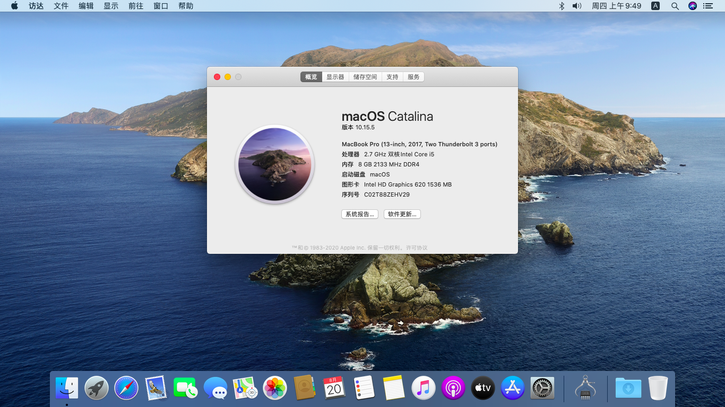This screenshot has height=407, width=725.
Task: Open Apple TV app in Dock
Action: 483,388
